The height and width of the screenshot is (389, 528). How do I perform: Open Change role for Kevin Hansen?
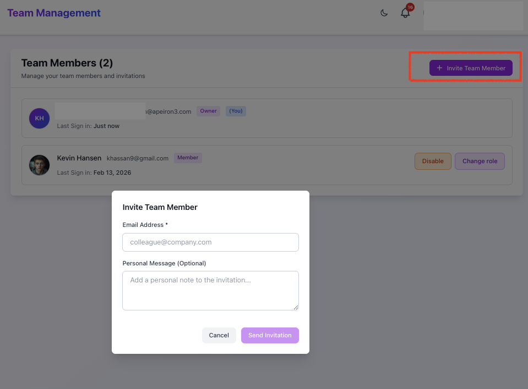[x=480, y=161]
